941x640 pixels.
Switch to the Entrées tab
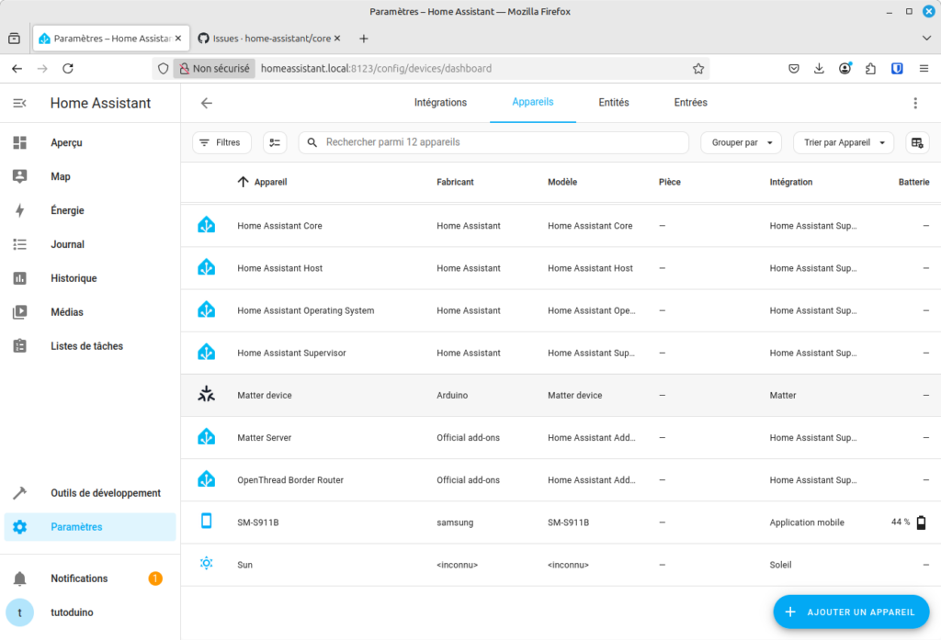tap(691, 103)
